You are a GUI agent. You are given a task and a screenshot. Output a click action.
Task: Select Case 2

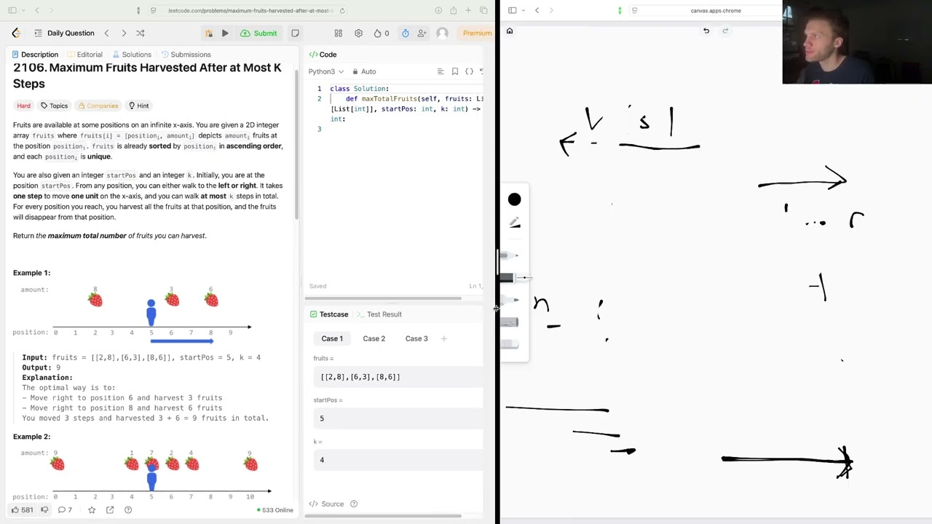[374, 338]
